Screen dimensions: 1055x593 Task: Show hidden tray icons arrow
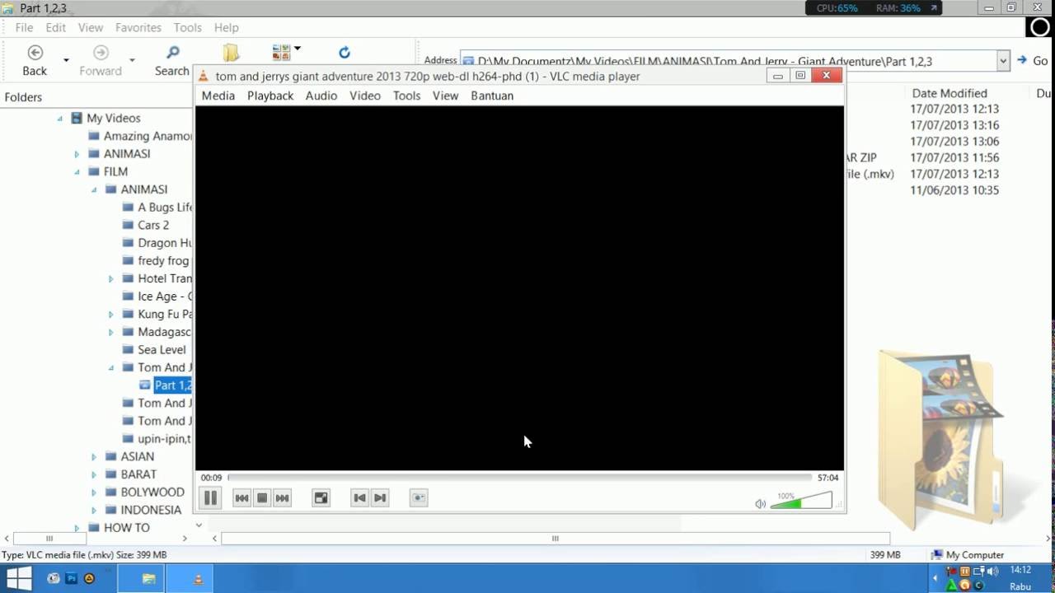point(935,578)
